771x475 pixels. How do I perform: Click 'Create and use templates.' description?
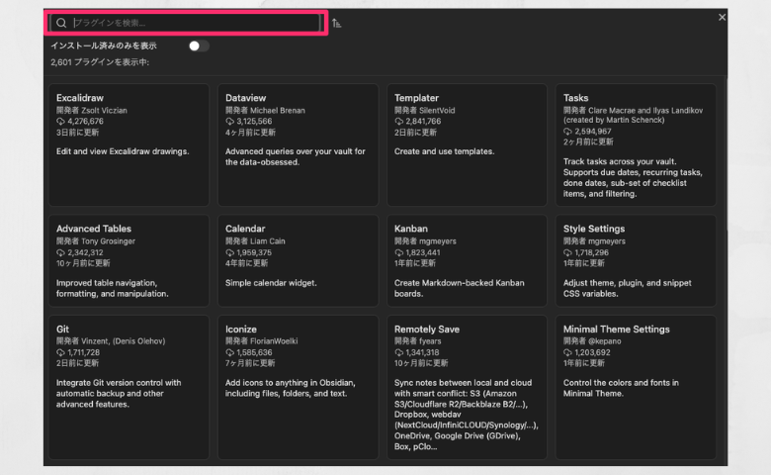coord(444,151)
